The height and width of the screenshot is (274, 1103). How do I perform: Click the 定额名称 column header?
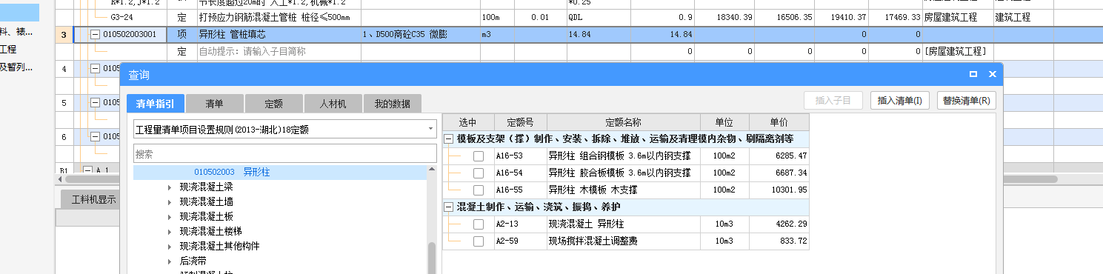[623, 122]
